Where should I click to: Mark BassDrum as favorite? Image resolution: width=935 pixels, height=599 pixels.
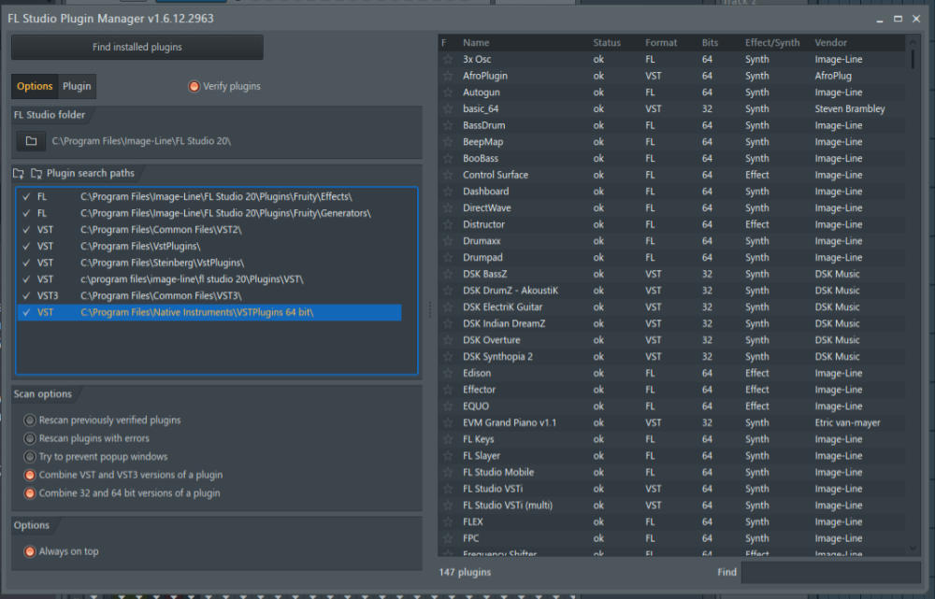[447, 125]
